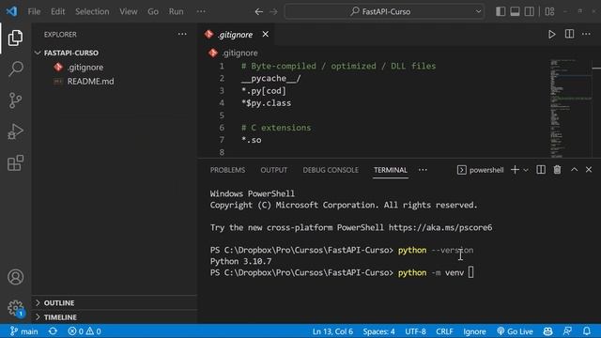Select the TERMINAL tab
Screen dimensions: 601x338
click(391, 170)
